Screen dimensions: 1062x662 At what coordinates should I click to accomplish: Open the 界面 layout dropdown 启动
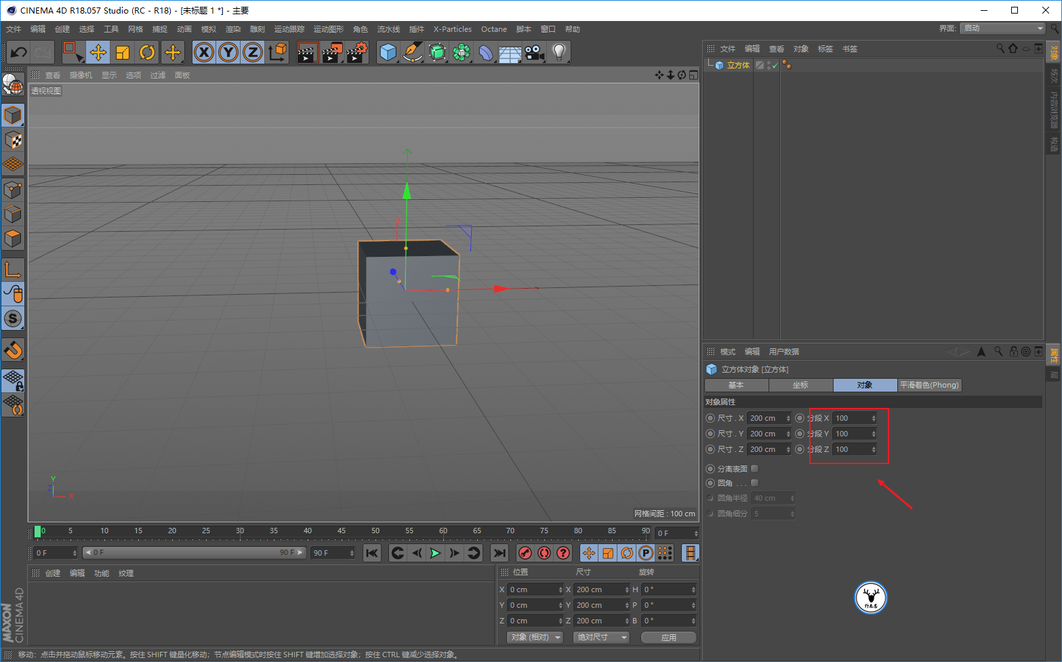point(1003,28)
